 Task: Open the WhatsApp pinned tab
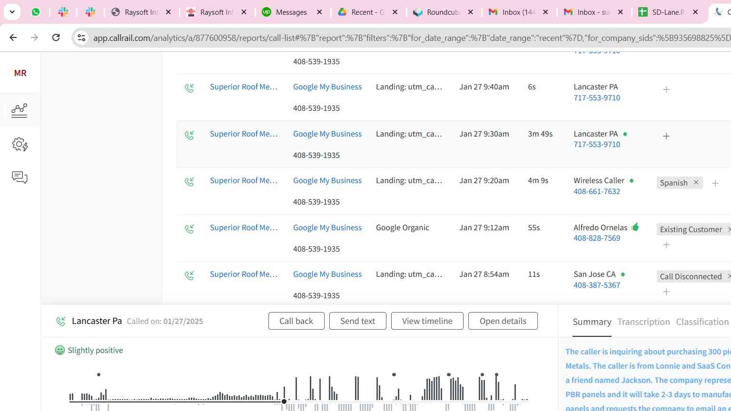(36, 12)
